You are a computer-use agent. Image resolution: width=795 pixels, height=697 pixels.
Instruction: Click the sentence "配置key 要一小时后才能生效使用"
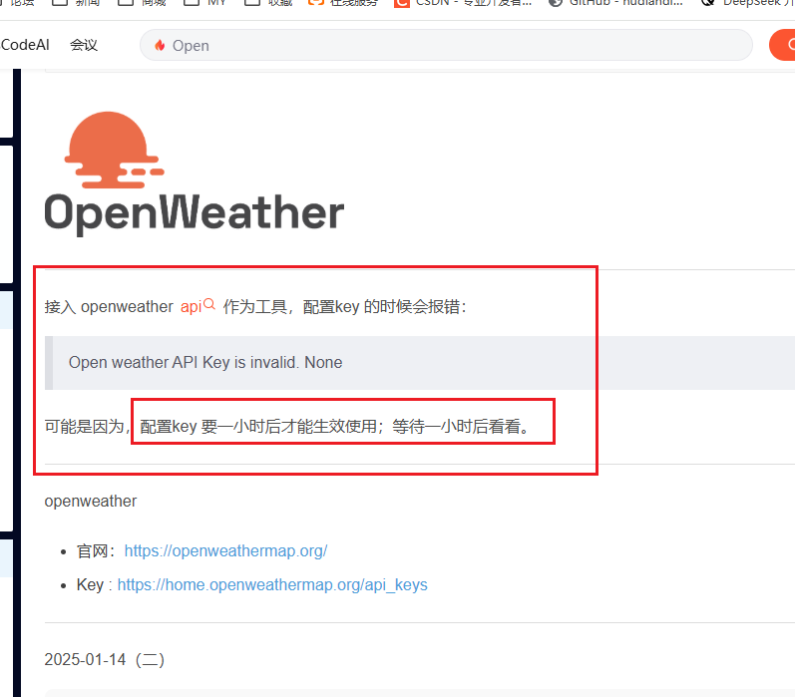coord(258,427)
